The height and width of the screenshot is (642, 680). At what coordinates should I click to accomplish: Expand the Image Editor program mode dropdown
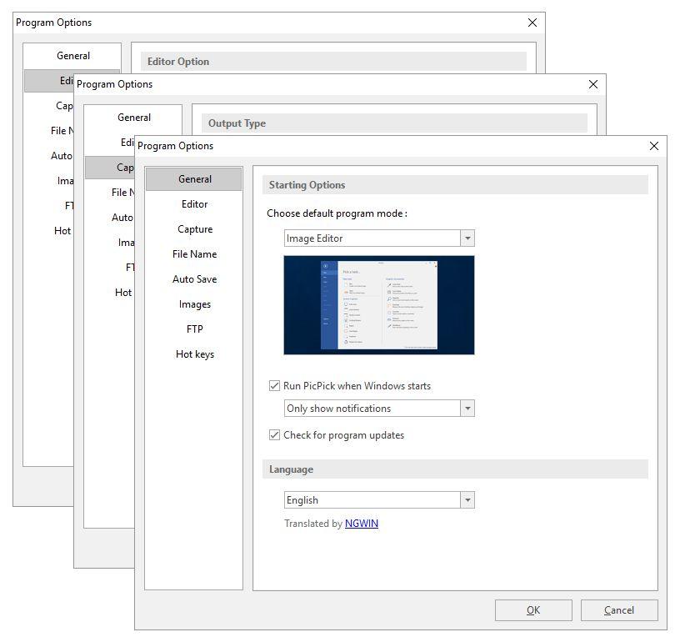point(467,238)
